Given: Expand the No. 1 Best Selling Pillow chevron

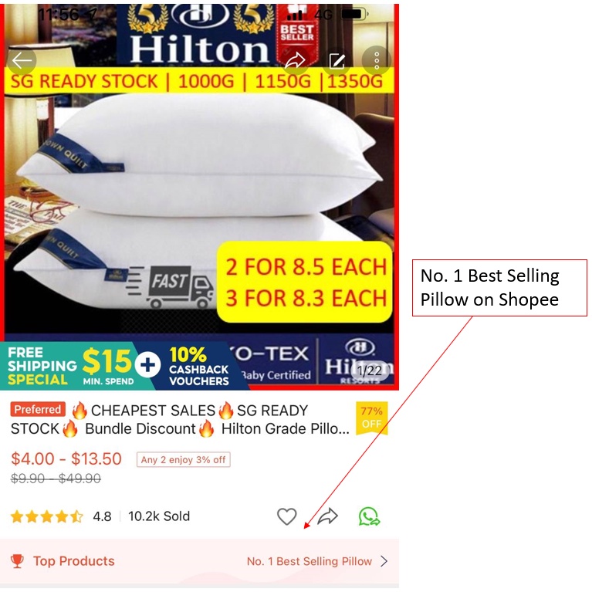Looking at the screenshot, I should 384,561.
